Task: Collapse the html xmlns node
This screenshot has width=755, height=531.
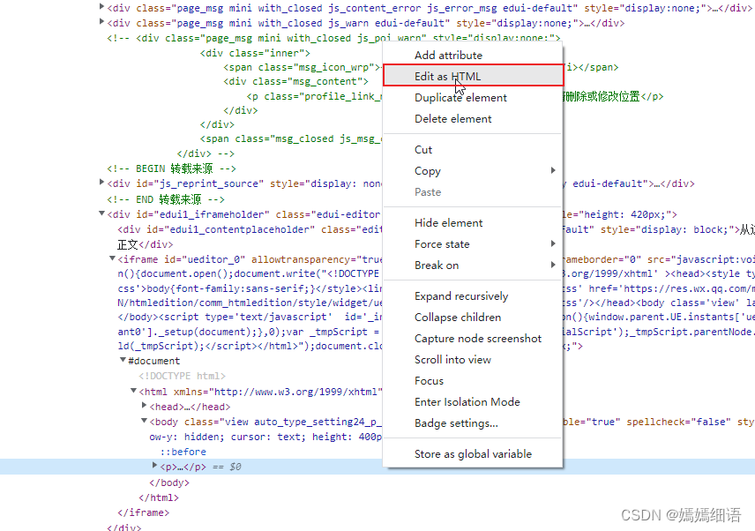Action: click(133, 391)
